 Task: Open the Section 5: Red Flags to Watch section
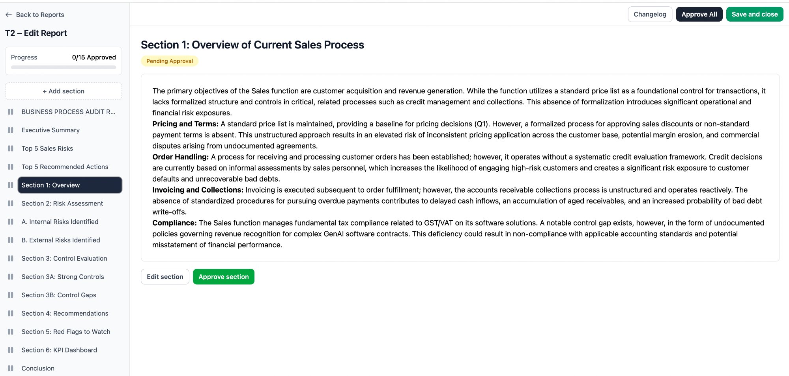click(66, 332)
